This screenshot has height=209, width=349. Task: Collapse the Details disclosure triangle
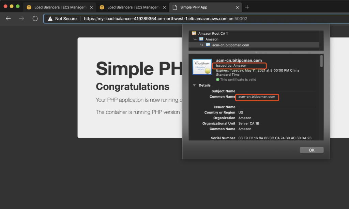click(x=194, y=85)
